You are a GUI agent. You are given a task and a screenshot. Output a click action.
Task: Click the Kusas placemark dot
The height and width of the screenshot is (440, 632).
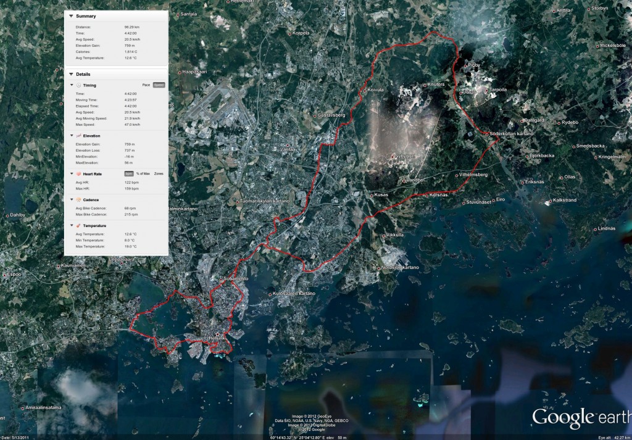tap(372, 196)
